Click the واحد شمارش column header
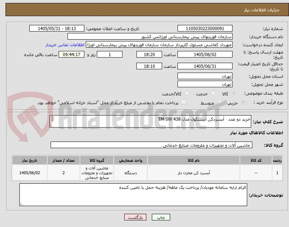289x227 pixels. click(x=131, y=160)
